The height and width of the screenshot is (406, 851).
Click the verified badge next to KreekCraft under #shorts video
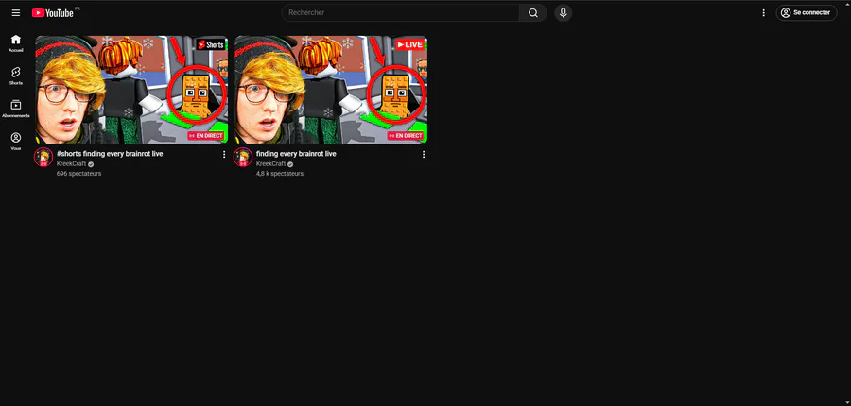(x=91, y=164)
